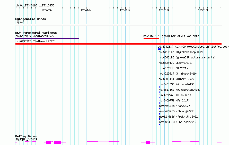Click the red nsv4159727 variant bar
The width and height of the screenshot is (229, 145).
(x=151, y=38)
